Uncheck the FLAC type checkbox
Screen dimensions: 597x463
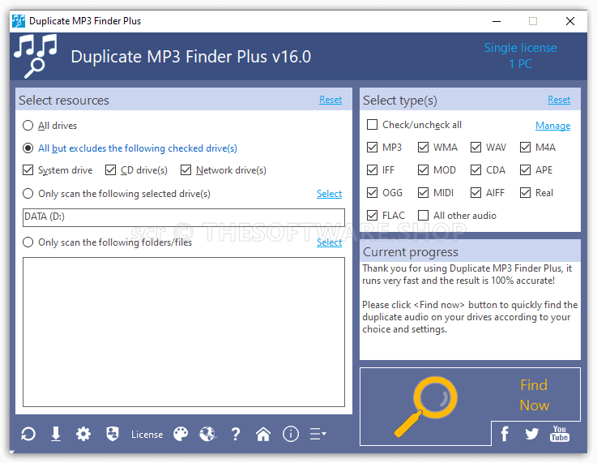coord(372,216)
